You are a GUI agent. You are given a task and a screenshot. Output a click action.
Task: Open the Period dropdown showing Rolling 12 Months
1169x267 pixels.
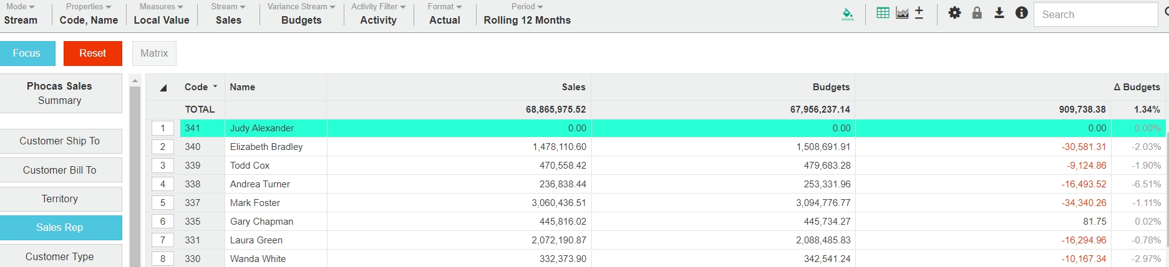tap(527, 14)
